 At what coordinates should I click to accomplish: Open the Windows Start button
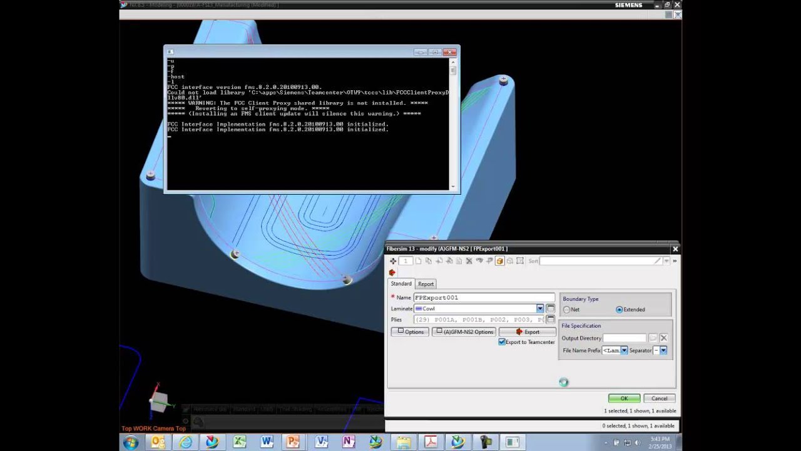tap(131, 442)
